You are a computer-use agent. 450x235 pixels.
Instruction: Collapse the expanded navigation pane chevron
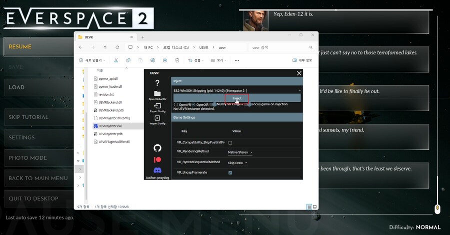pyautogui.click(x=78, y=161)
